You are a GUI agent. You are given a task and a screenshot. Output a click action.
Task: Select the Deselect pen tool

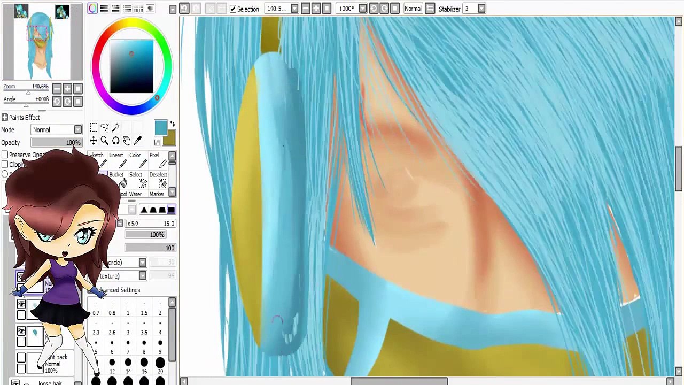[158, 180]
